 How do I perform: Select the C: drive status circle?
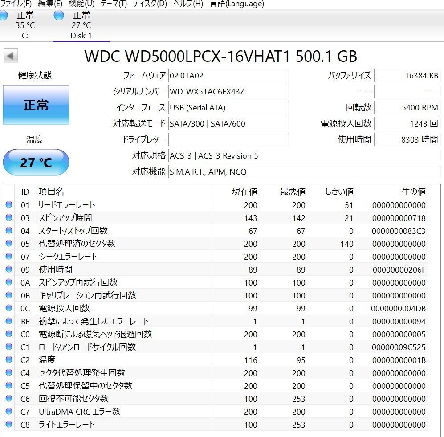[4, 15]
